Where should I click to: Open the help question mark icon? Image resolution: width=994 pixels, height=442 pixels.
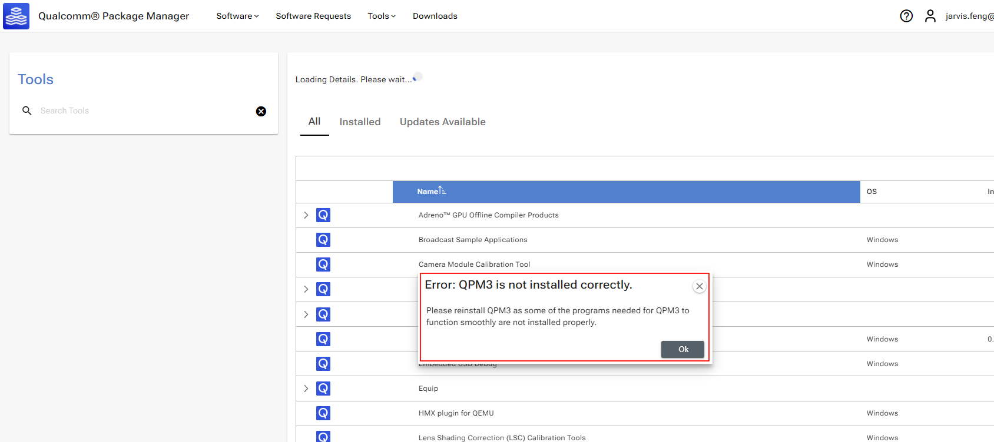pyautogui.click(x=906, y=16)
